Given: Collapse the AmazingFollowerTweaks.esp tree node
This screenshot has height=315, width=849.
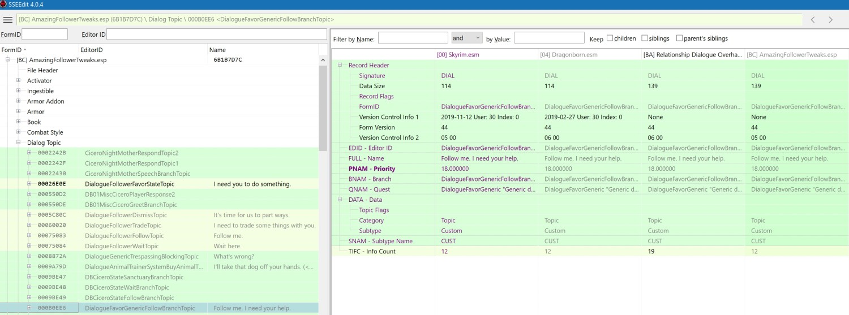Looking at the screenshot, I should tap(8, 60).
